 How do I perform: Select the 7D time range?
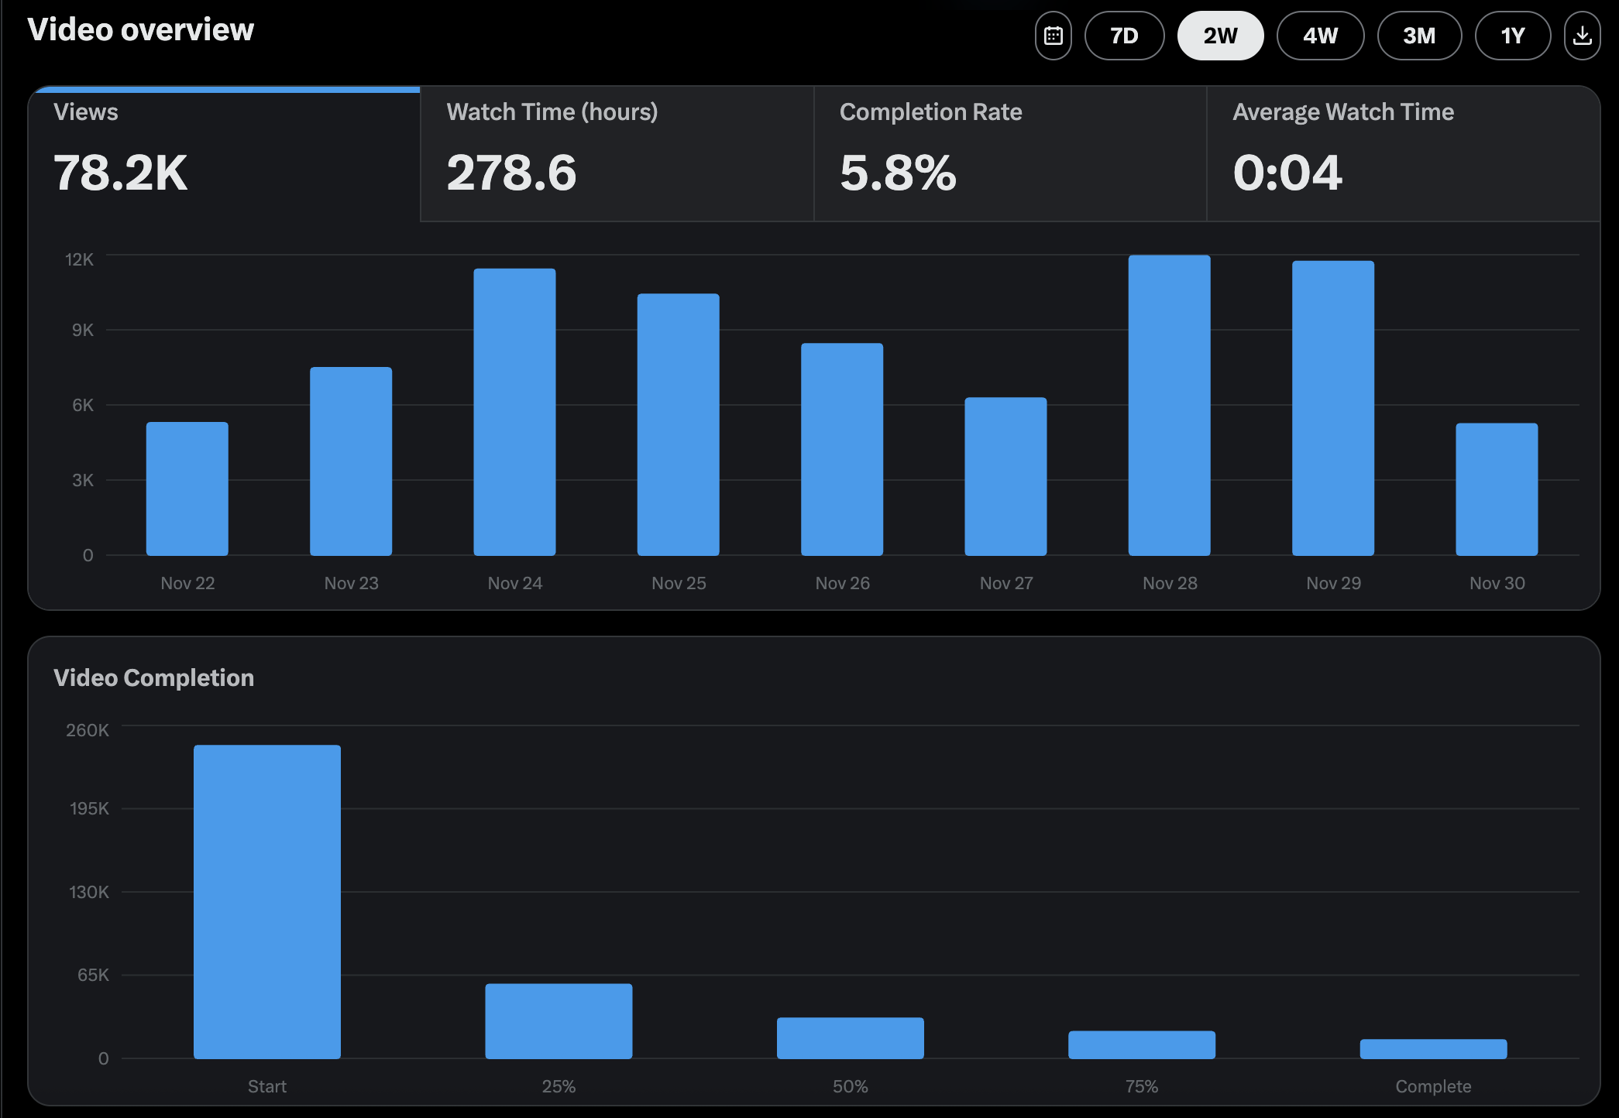coord(1124,36)
